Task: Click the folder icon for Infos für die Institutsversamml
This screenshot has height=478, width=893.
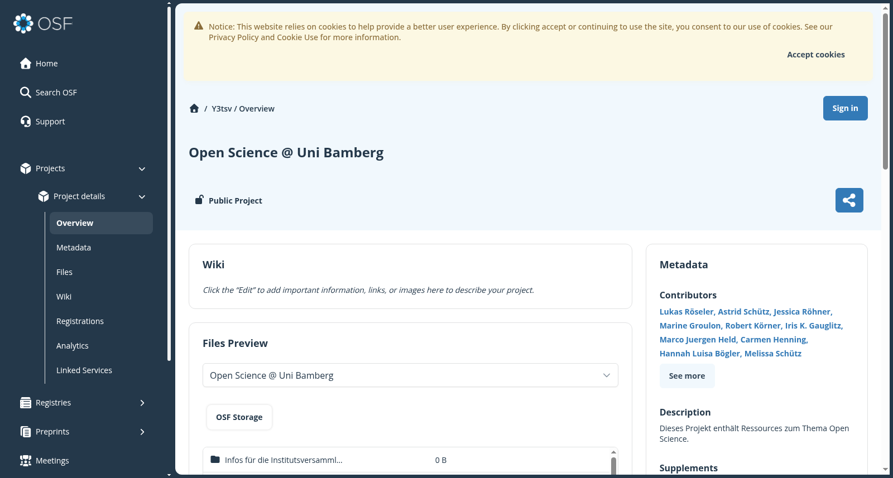Action: point(215,460)
